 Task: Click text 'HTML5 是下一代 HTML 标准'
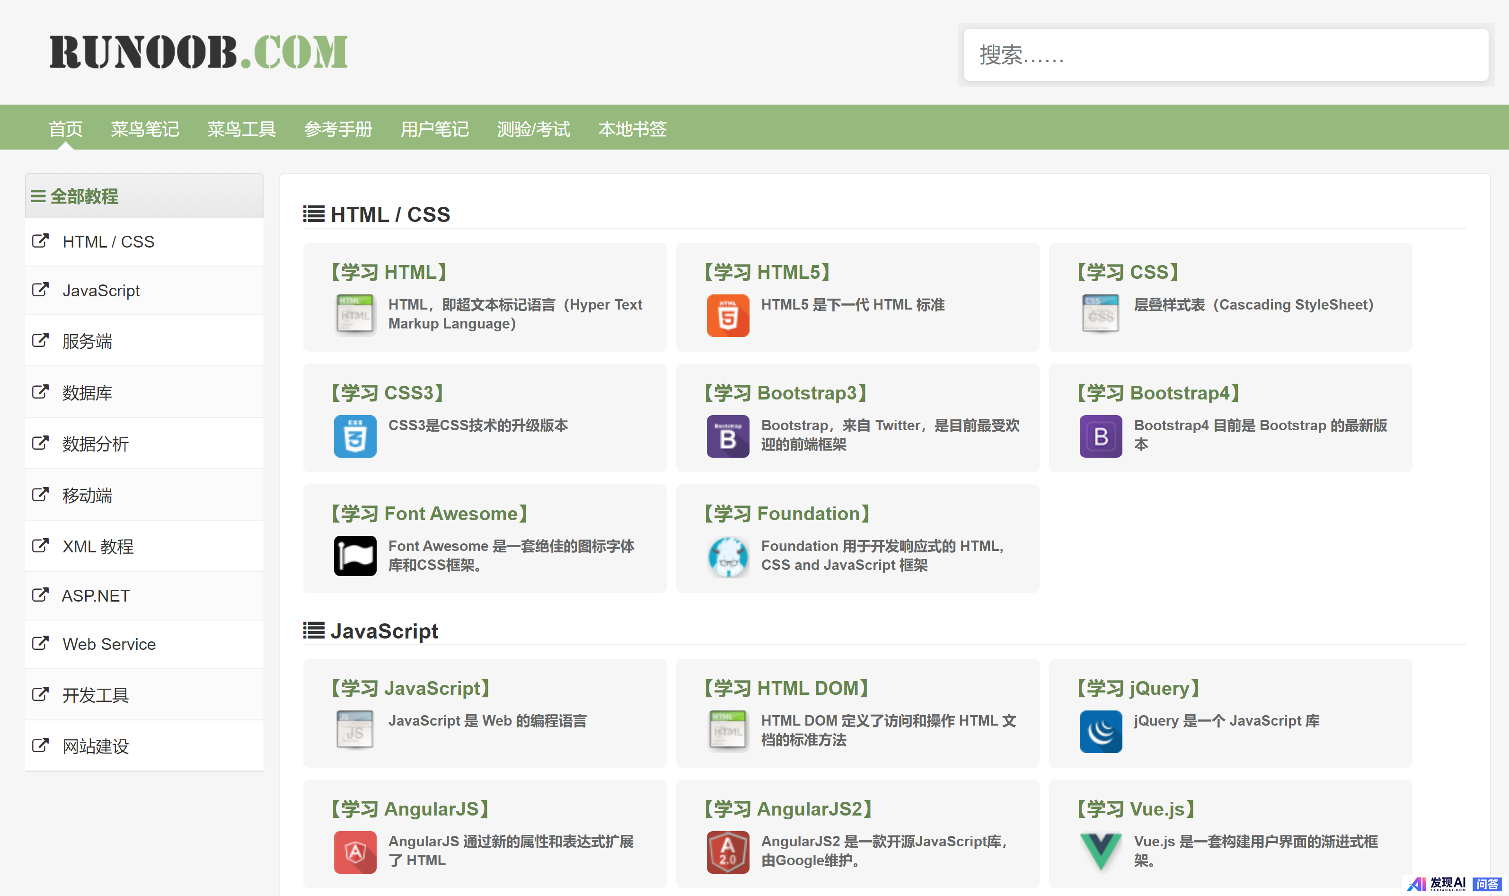pyautogui.click(x=853, y=305)
